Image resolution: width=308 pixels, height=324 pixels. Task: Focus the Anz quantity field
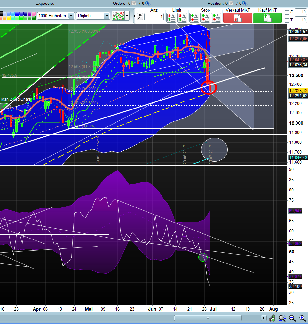pos(154,17)
